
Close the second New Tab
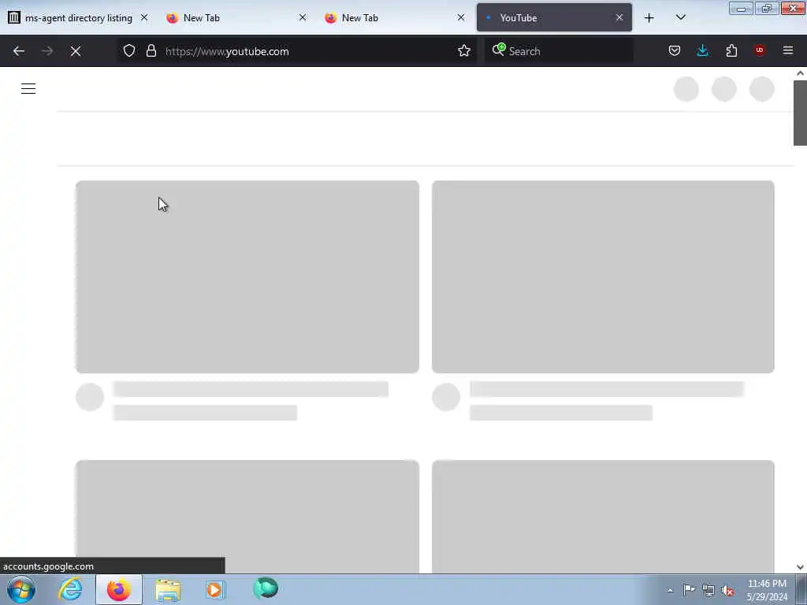point(461,17)
